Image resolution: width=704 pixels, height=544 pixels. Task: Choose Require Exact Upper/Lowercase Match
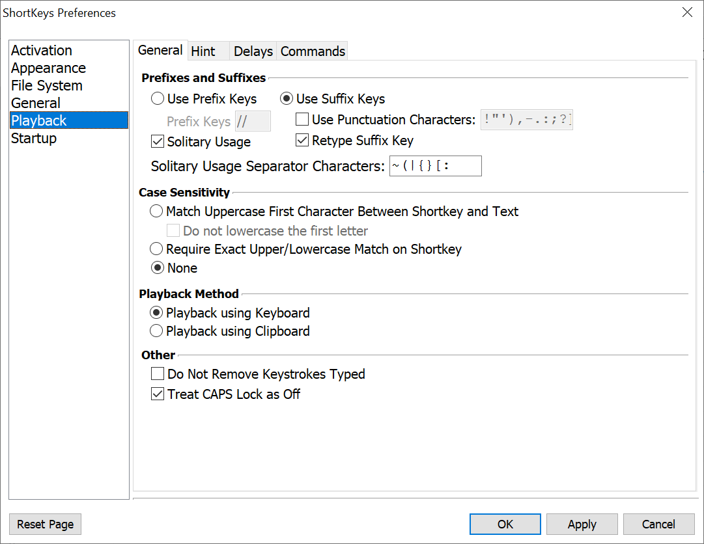click(156, 249)
